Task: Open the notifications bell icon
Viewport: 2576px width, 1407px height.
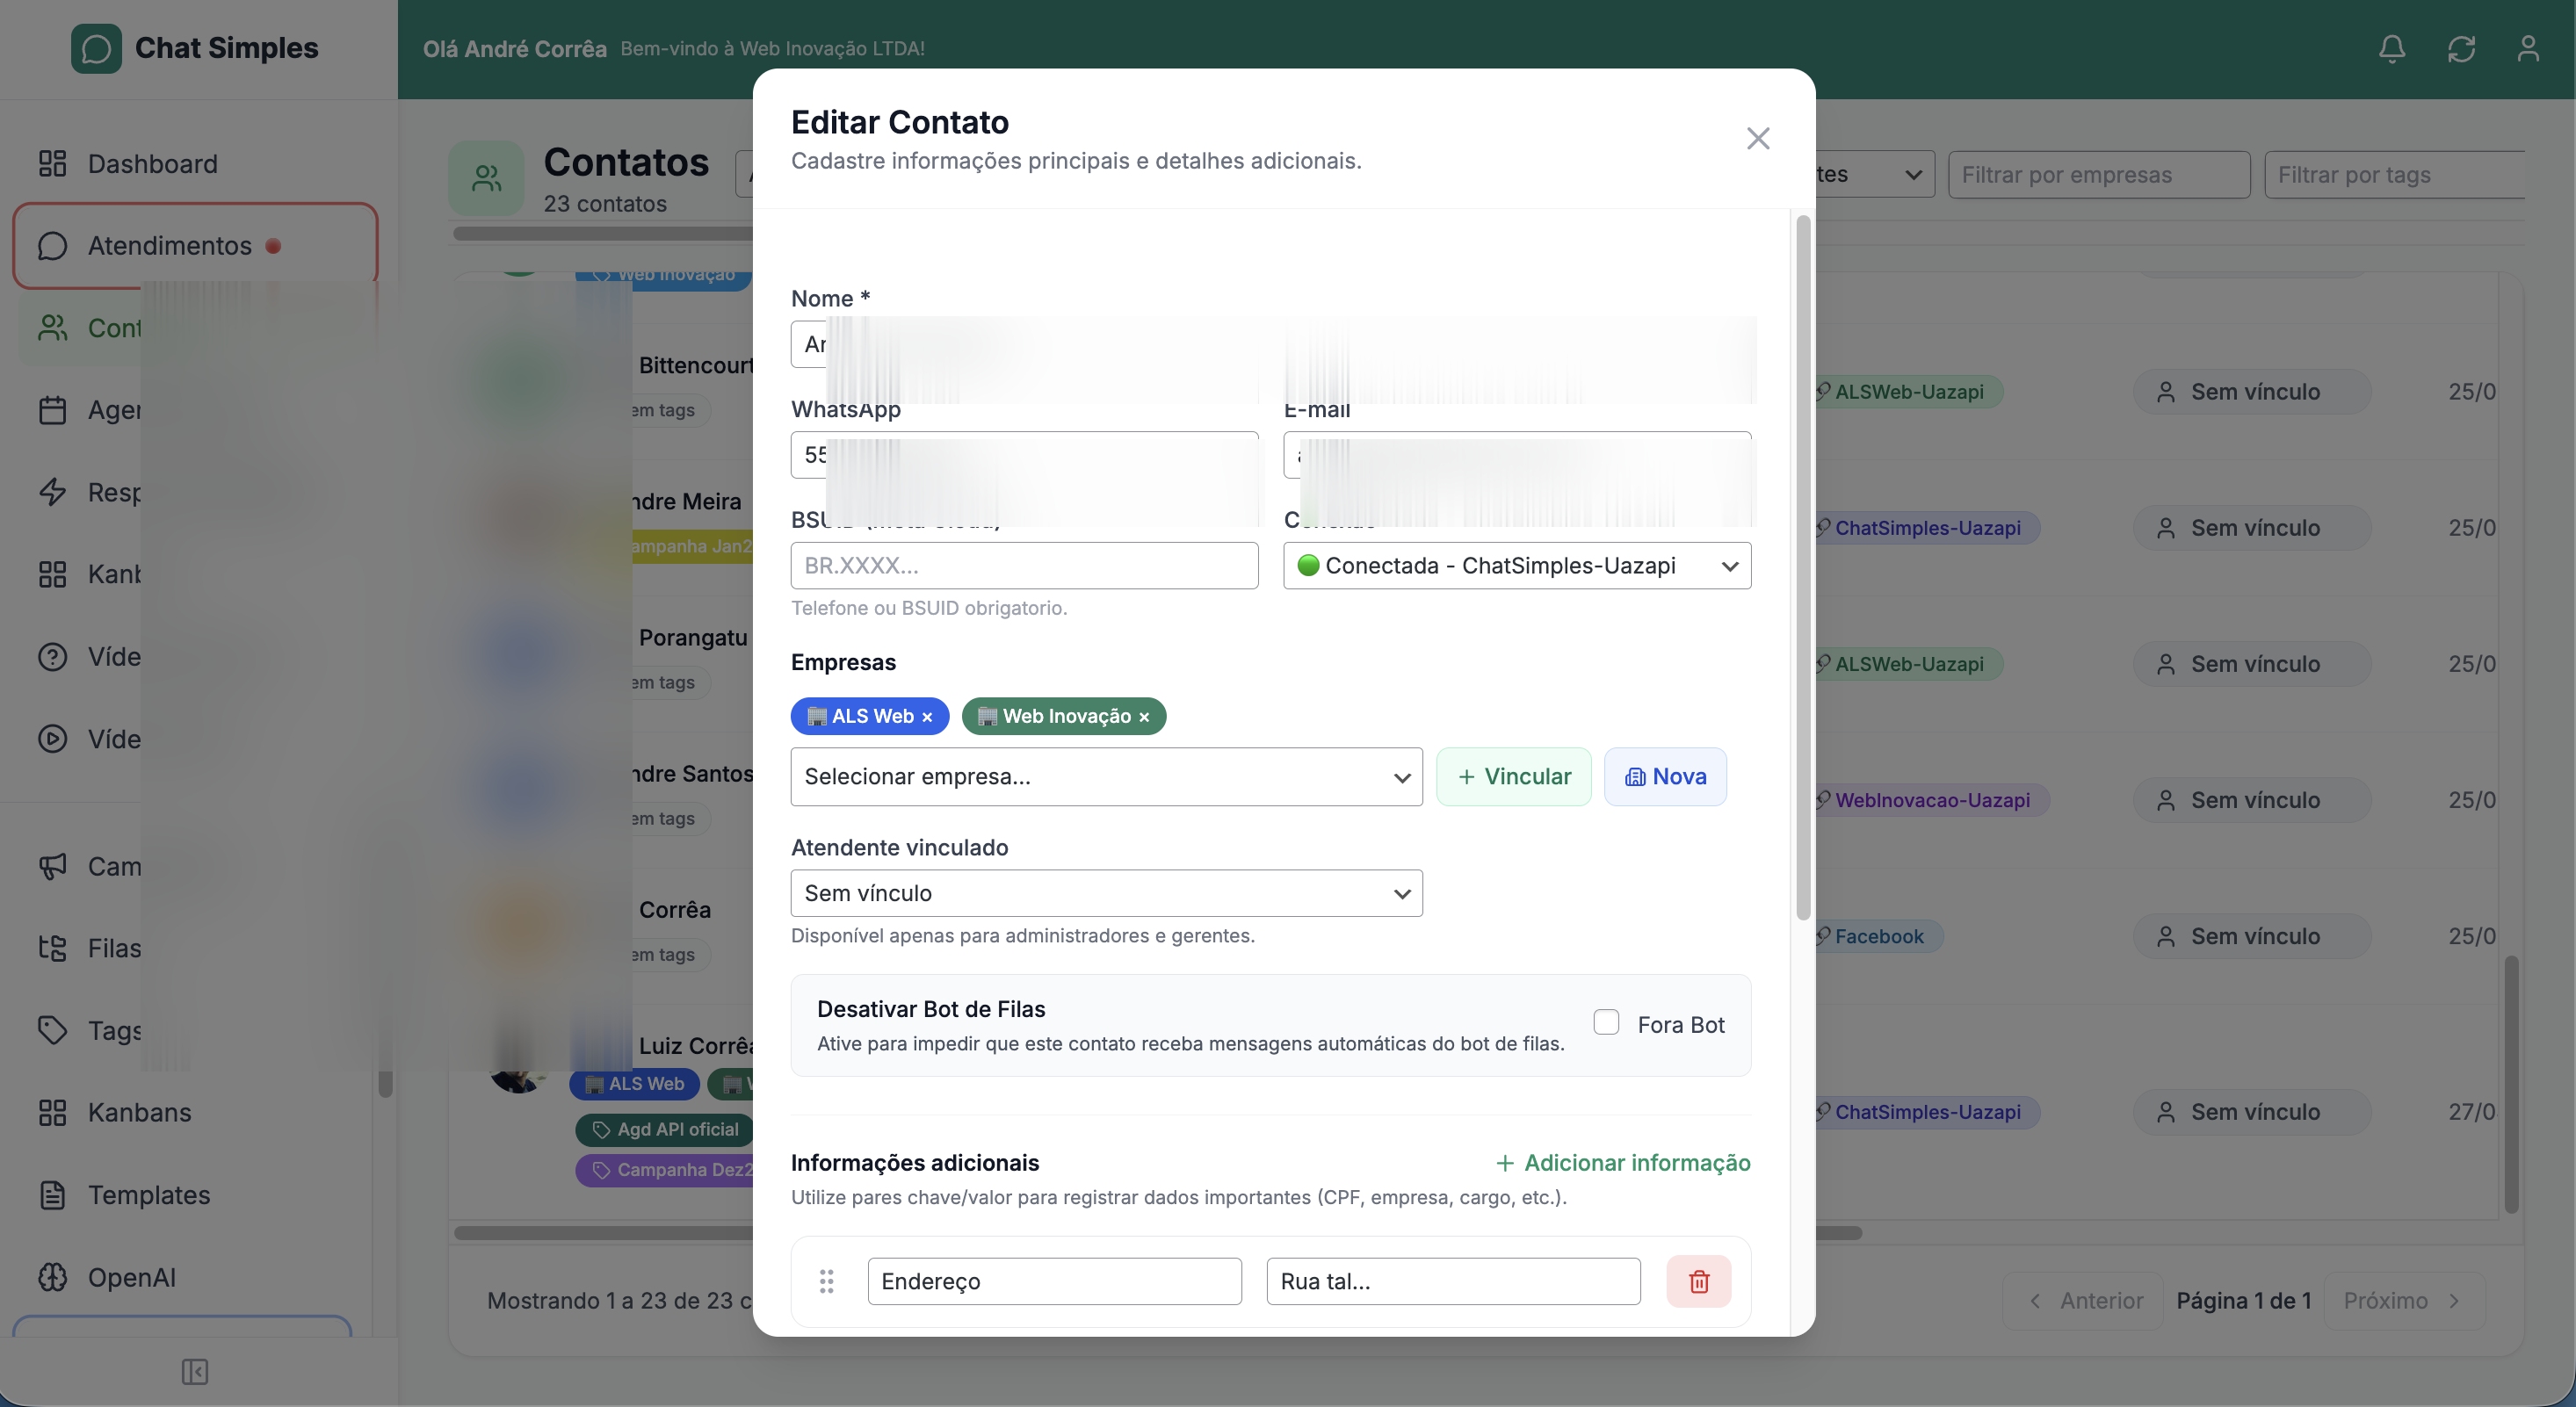Action: (x=2392, y=48)
